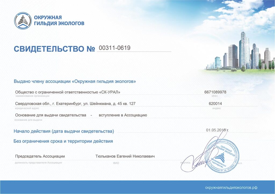Click the 'наименование организации' caption
Image resolution: width=275 pixels, height=194 pixels.
pos(32,96)
